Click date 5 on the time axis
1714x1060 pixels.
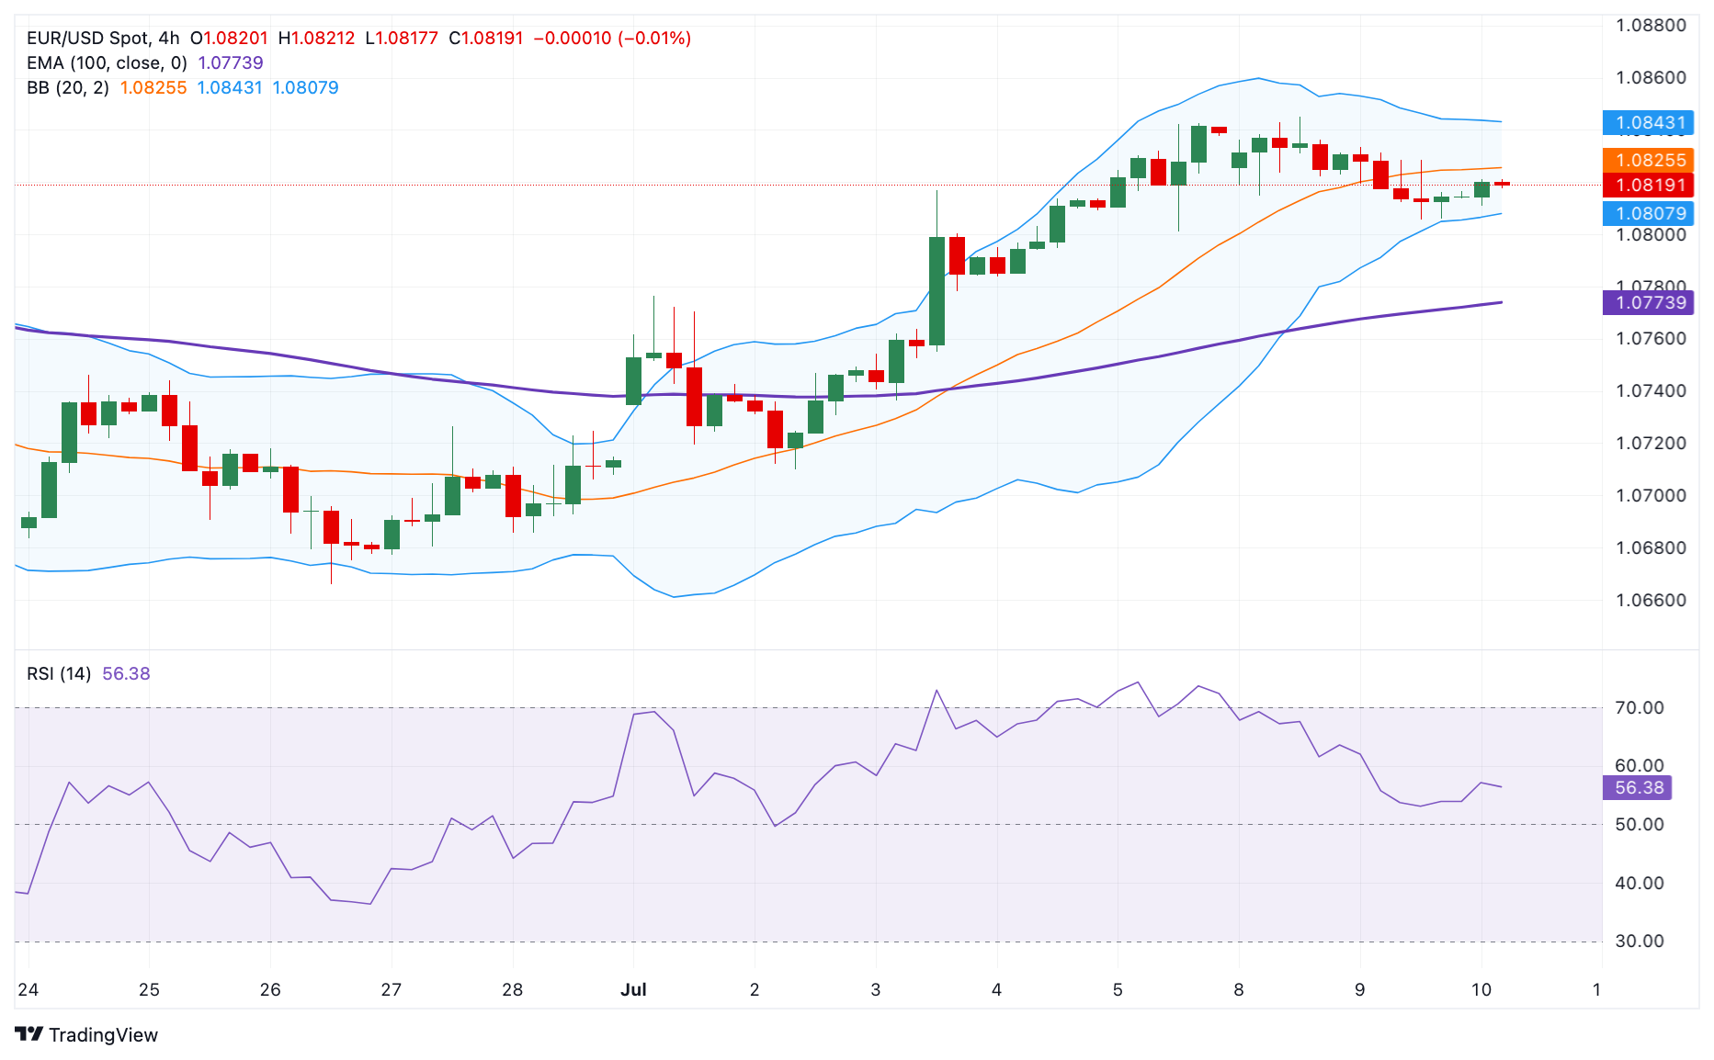[1118, 989]
